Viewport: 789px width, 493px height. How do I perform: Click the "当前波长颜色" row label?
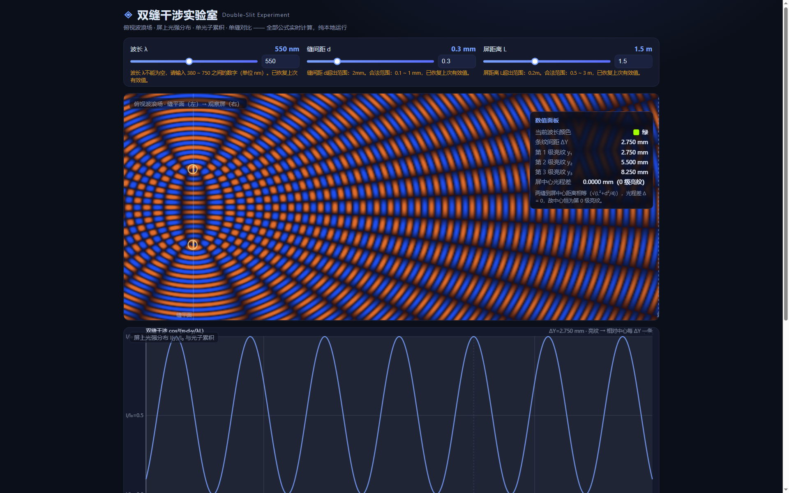pos(553,132)
